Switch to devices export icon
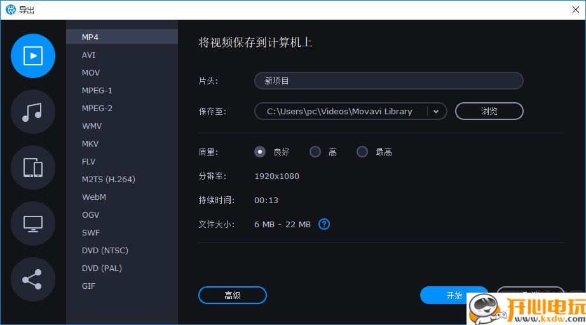The image size is (586, 325). coord(33,168)
